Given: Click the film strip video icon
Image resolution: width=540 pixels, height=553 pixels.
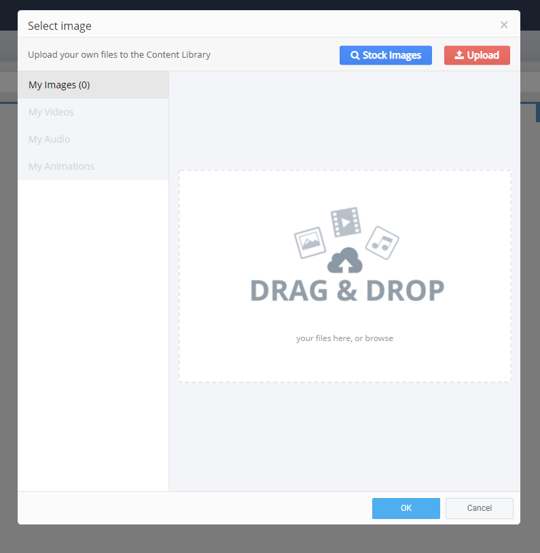Looking at the screenshot, I should [346, 222].
